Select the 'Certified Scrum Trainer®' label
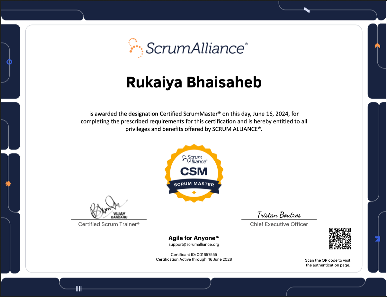 coord(109,224)
